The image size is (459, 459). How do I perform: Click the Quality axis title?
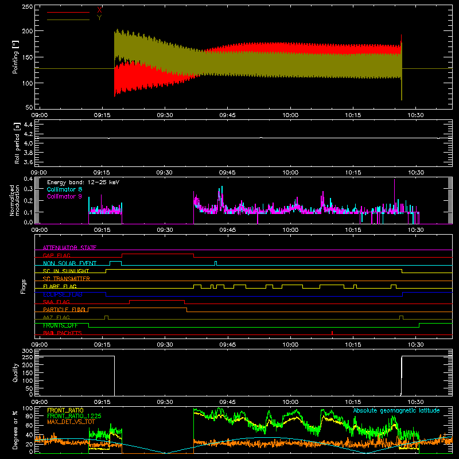pyautogui.click(x=15, y=372)
